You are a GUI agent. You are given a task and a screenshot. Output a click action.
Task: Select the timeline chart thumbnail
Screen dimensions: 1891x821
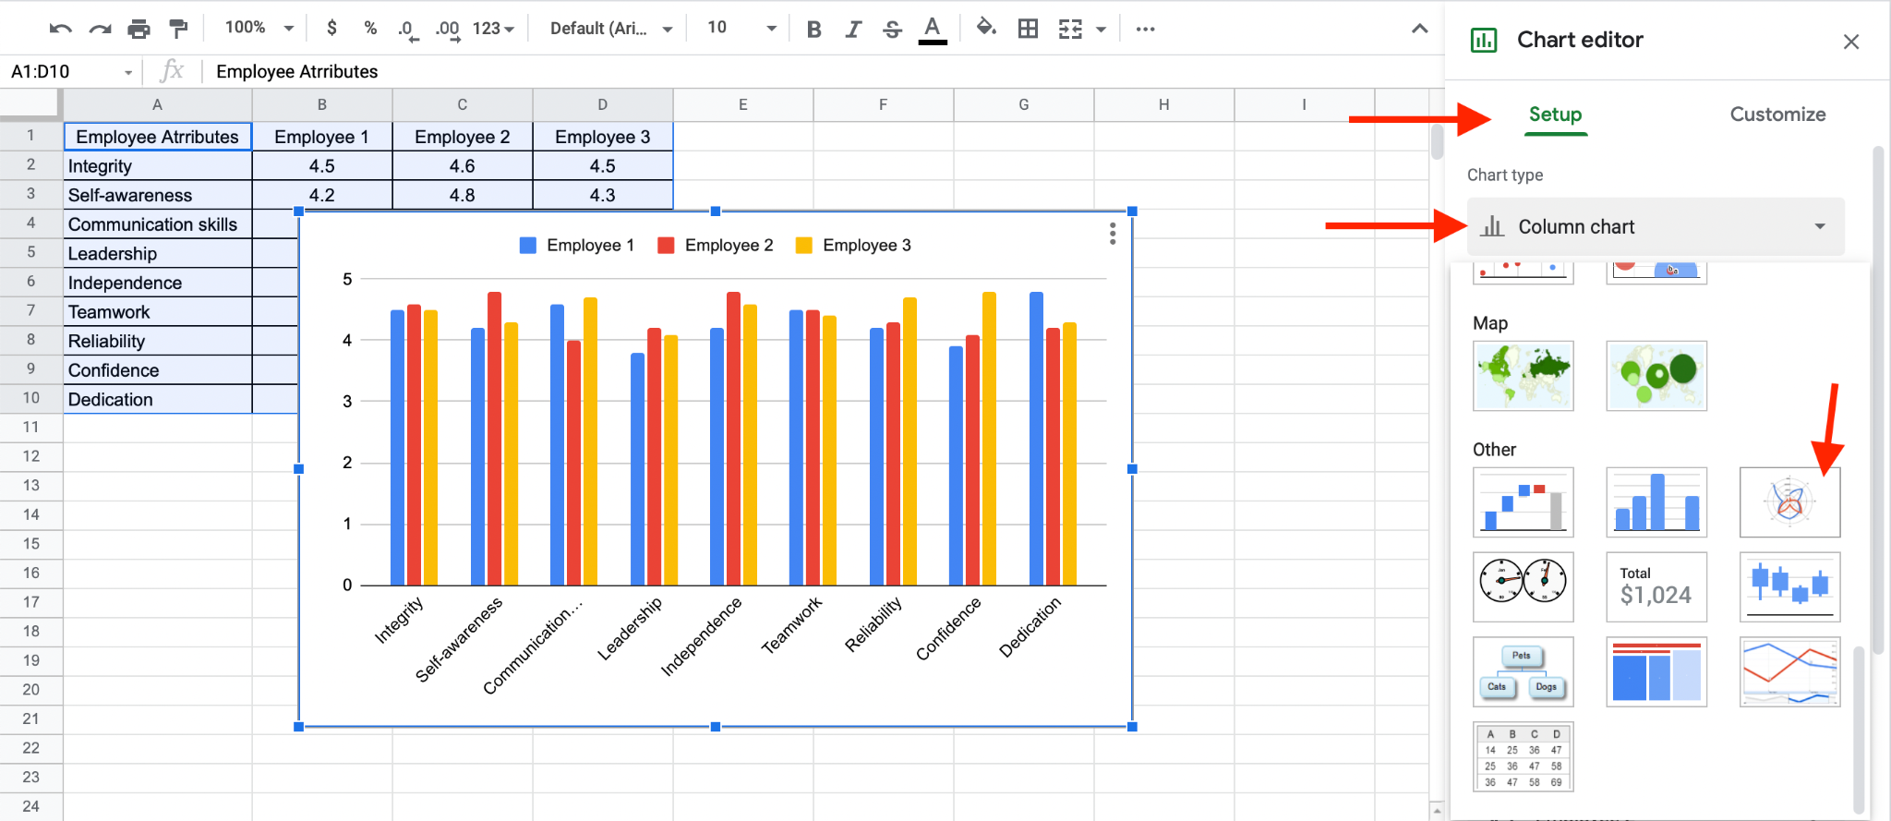[x=1789, y=671]
